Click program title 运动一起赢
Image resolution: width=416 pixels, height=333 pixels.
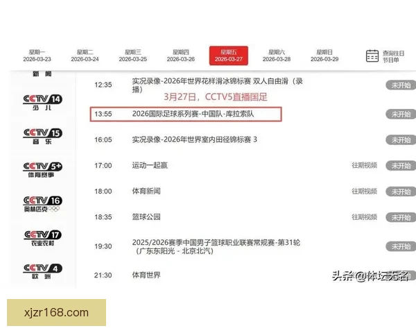point(150,165)
